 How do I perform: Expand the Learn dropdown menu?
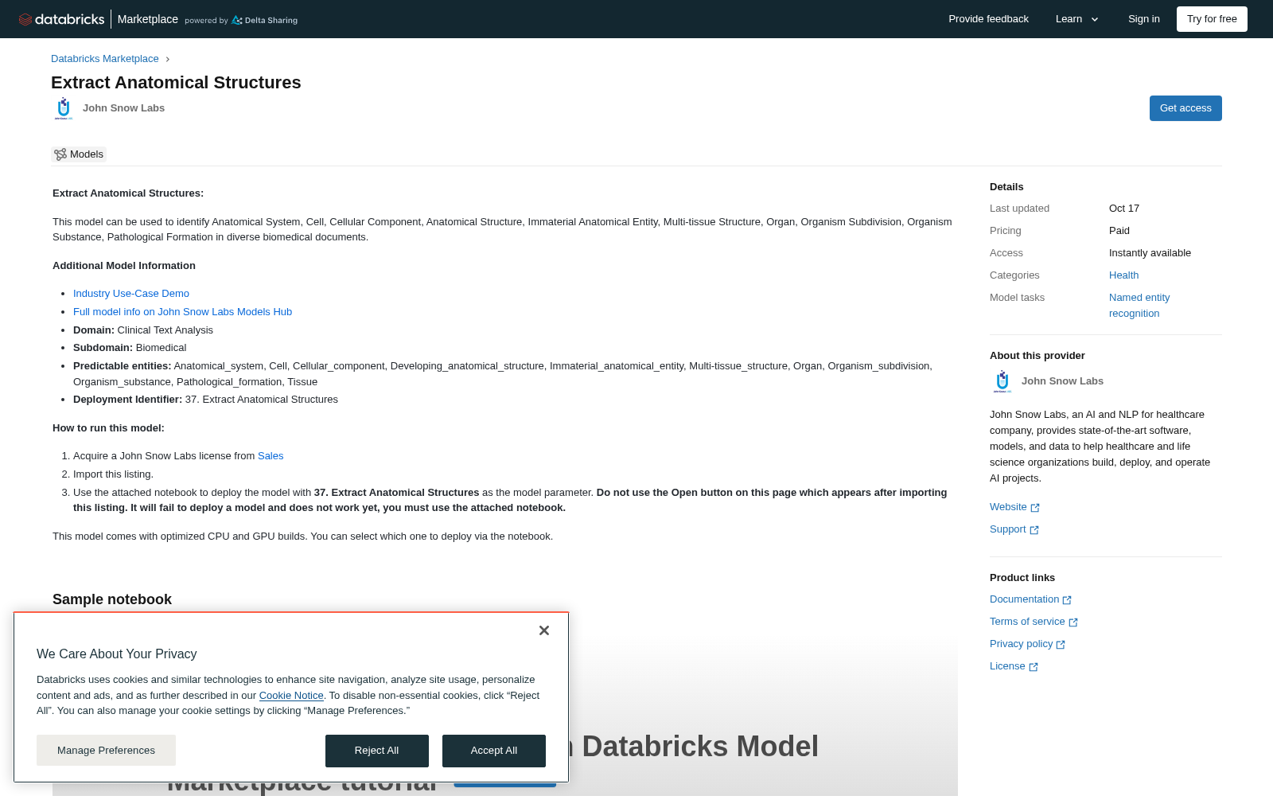click(x=1077, y=19)
